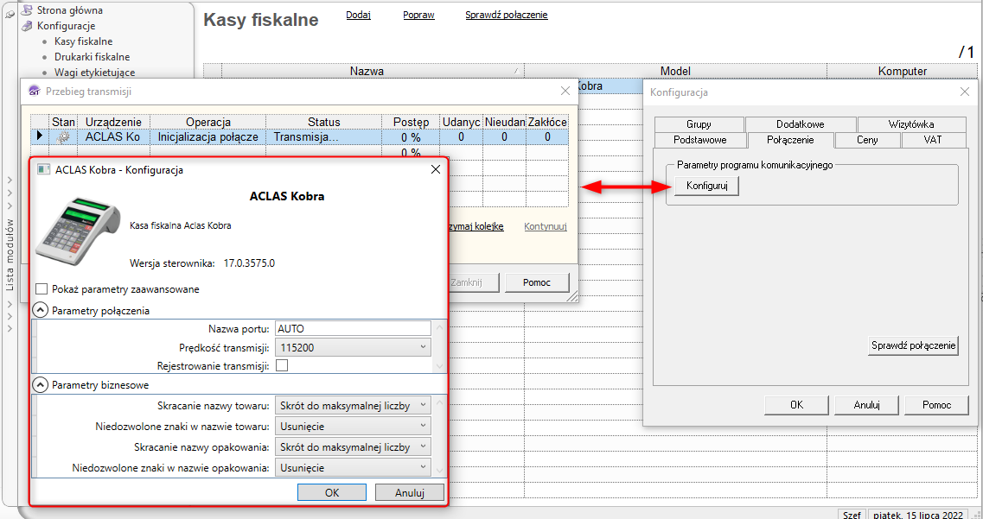Sort by the Nazwa column header
The width and height of the screenshot is (983, 519).
(x=373, y=71)
